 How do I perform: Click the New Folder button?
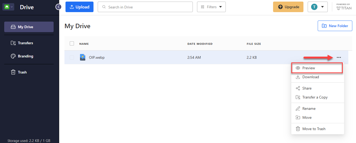click(335, 26)
